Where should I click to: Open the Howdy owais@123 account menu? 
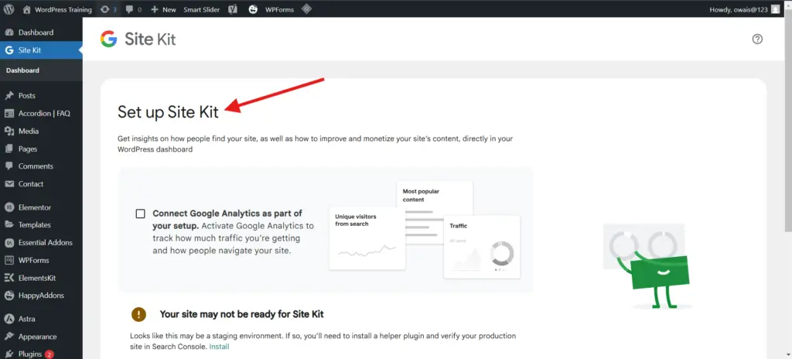(x=745, y=9)
